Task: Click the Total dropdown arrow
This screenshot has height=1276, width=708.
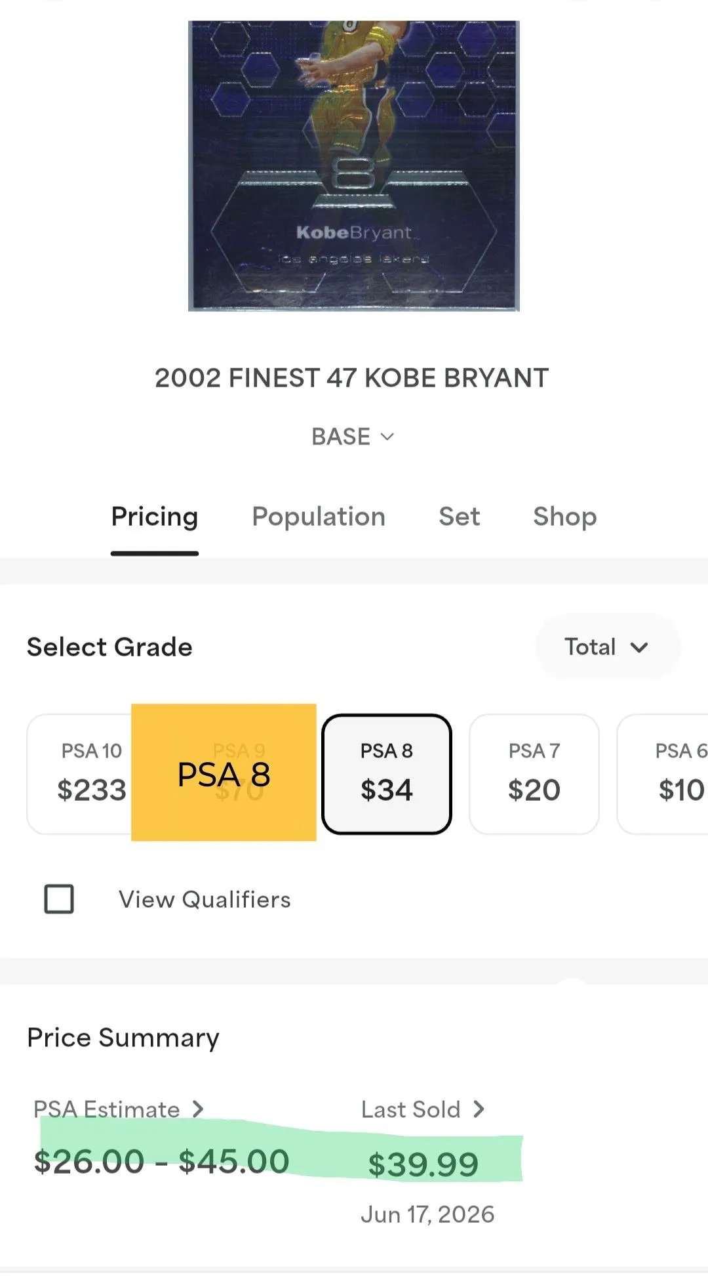Action: 639,647
